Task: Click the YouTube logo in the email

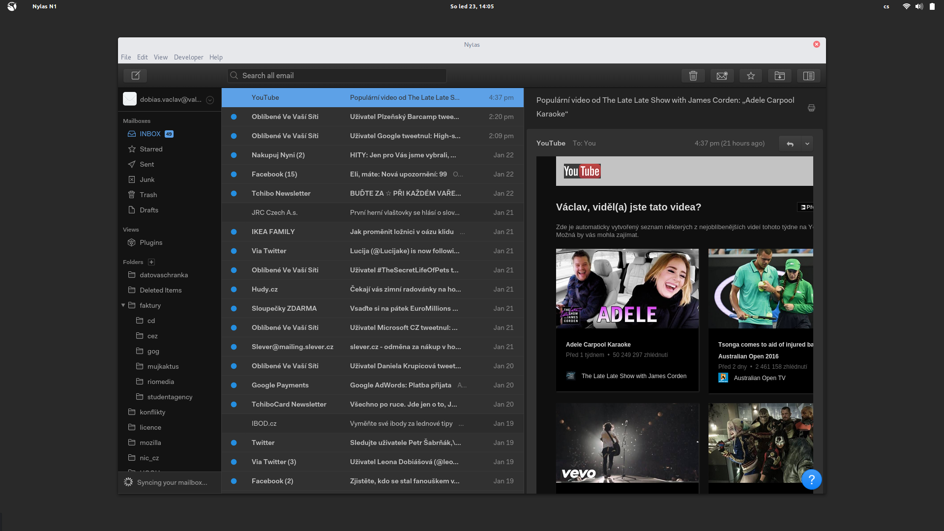Action: [582, 171]
